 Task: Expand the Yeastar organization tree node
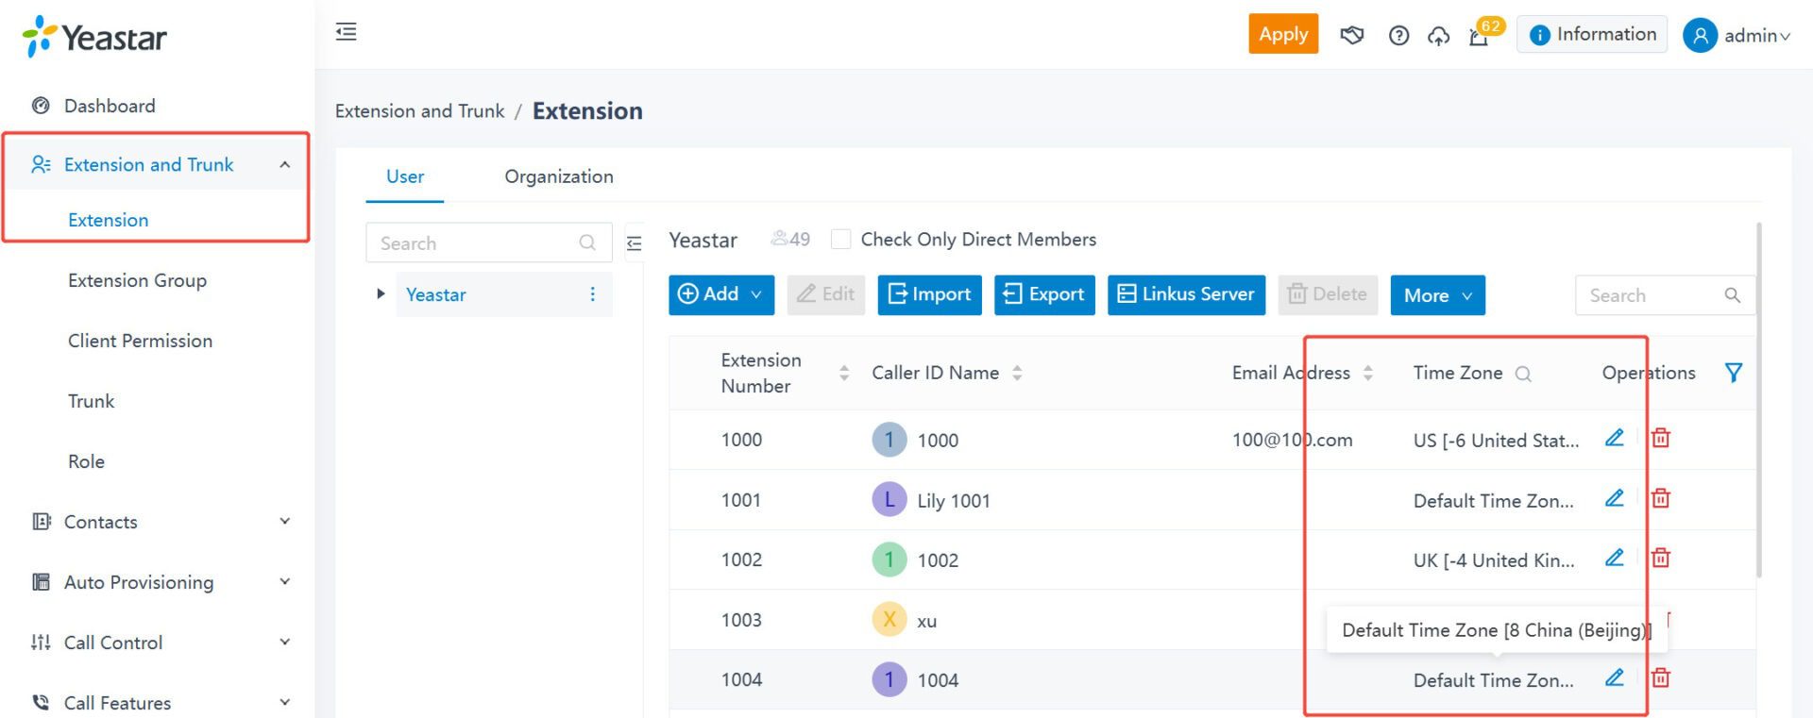(x=381, y=293)
